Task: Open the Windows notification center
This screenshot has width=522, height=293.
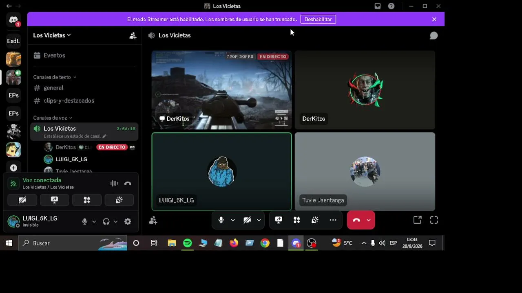Action: click(x=432, y=243)
